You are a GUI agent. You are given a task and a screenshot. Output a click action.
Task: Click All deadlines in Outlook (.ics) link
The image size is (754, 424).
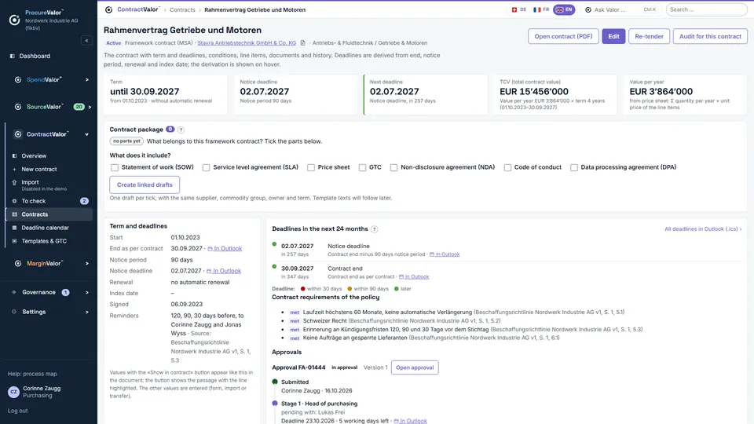point(702,229)
